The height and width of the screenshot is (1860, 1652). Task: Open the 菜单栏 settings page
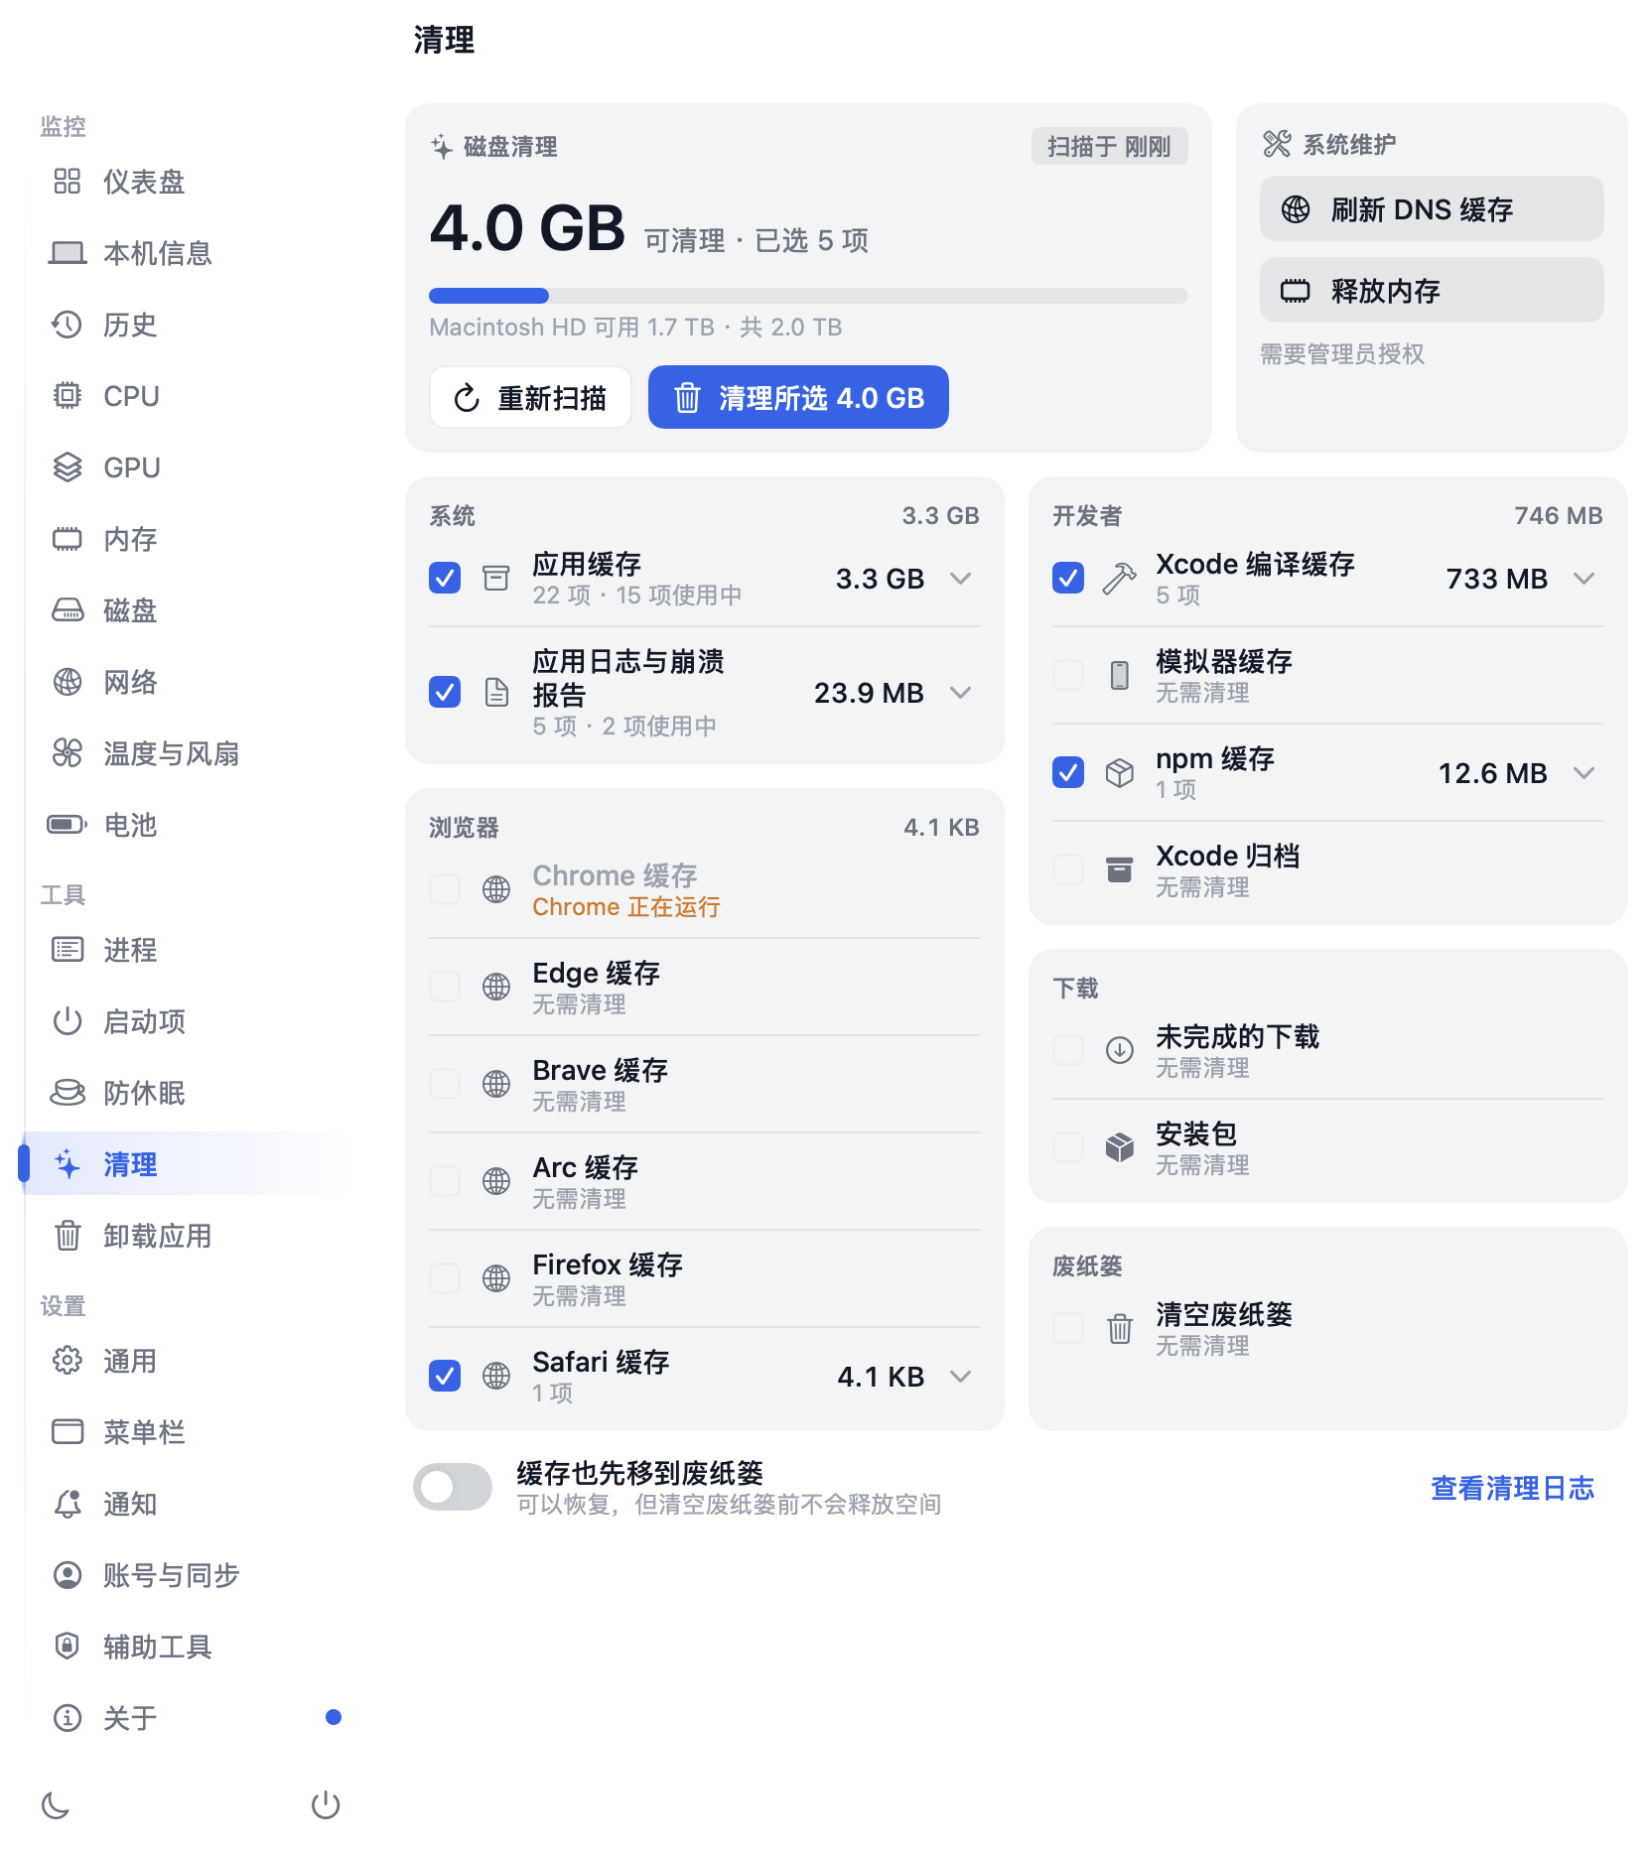point(185,1432)
